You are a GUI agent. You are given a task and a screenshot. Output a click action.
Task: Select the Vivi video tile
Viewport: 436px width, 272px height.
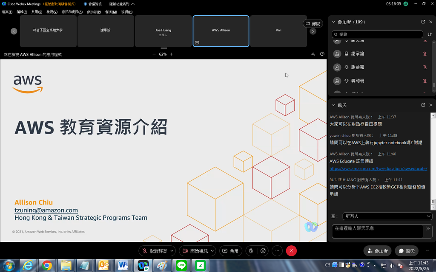click(278, 31)
